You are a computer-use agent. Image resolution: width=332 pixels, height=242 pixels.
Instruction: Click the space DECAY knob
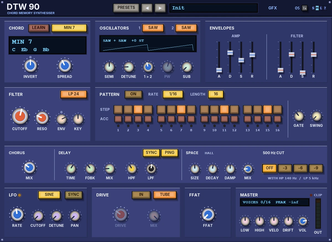212,169
